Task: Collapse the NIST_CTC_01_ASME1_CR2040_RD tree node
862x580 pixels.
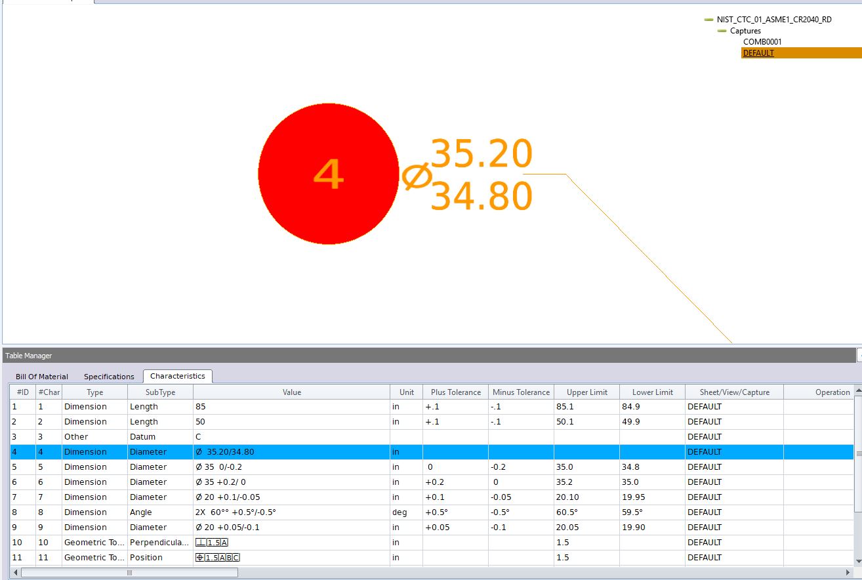Action: pyautogui.click(x=708, y=20)
